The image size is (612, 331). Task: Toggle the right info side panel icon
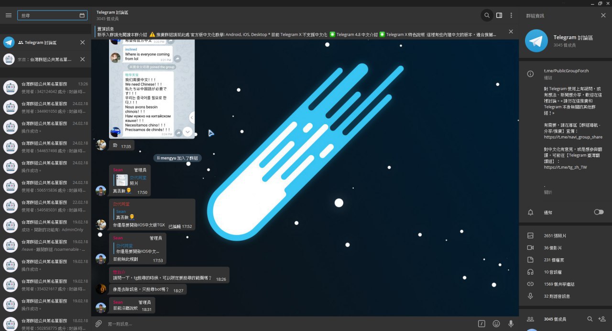(499, 15)
